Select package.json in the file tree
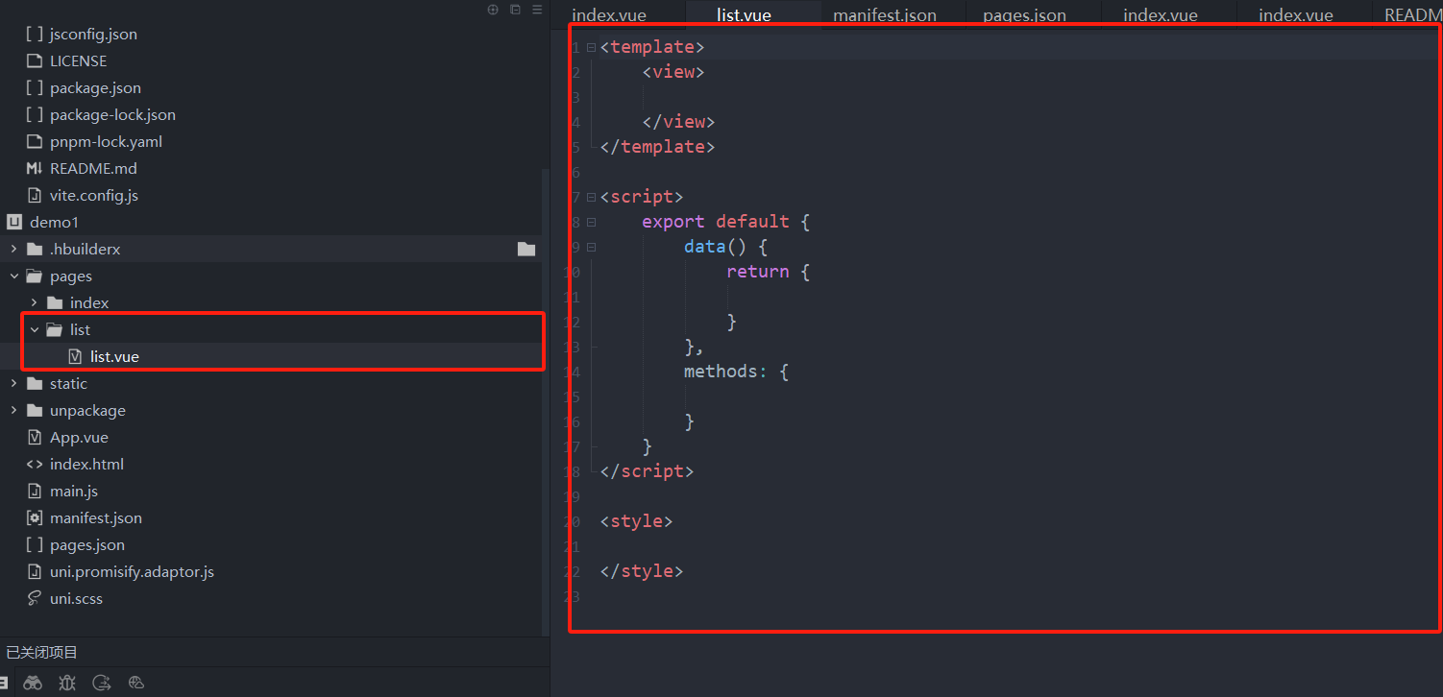Image resolution: width=1443 pixels, height=697 pixels. 96,87
